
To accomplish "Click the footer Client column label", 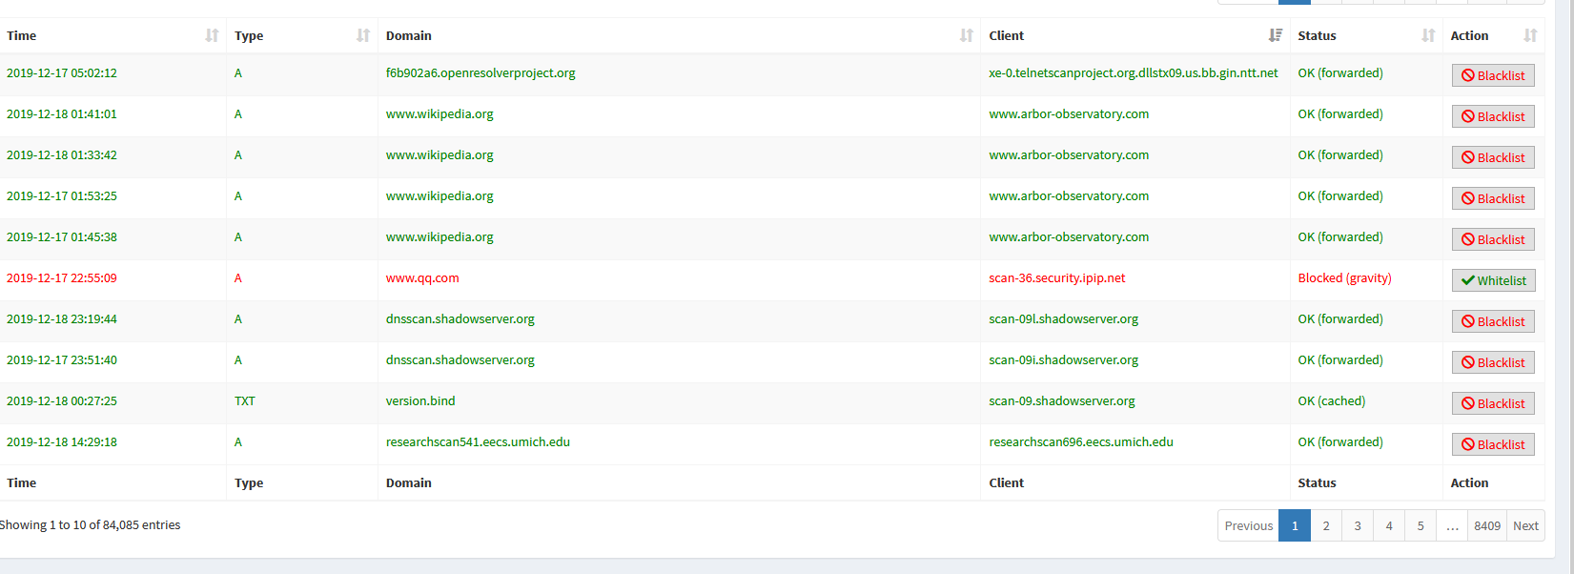I will 1006,482.
